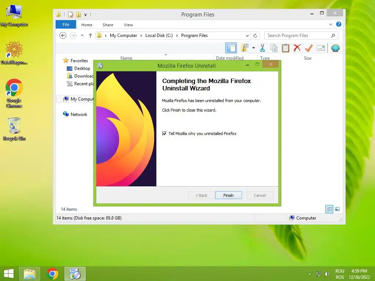The image size is (375, 281).
Task: Go back with the Explorer back arrow
Action: click(63, 35)
